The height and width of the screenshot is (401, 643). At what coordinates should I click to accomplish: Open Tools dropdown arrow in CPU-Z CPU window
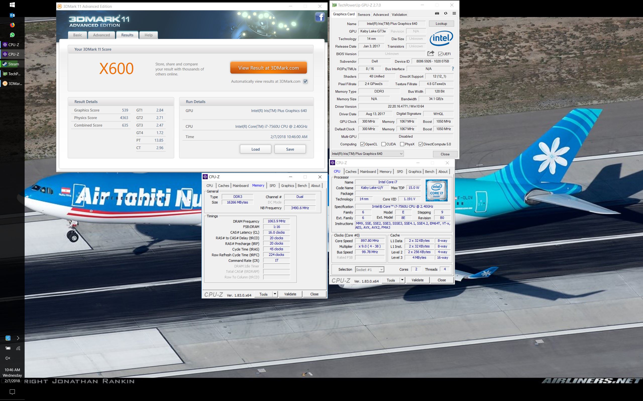pos(402,280)
